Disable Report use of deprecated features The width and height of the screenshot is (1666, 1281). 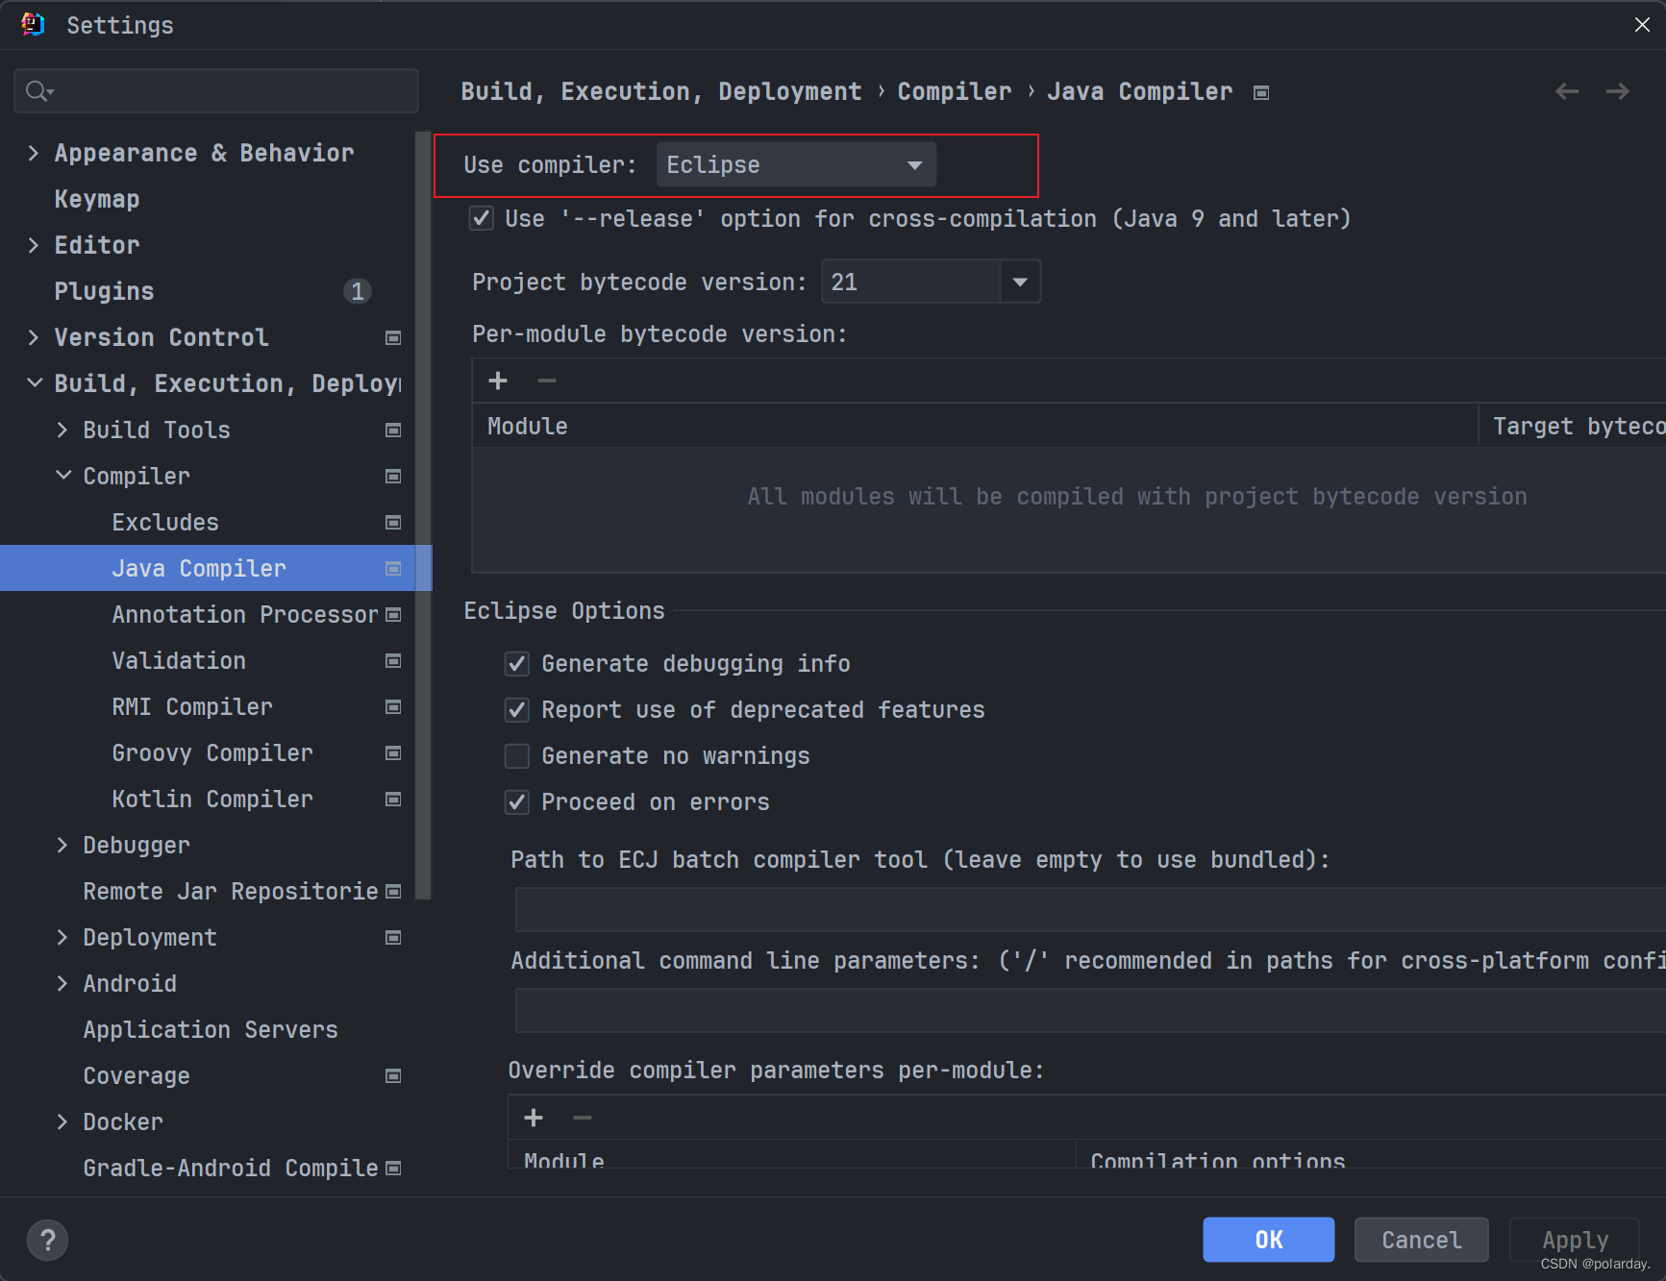pyautogui.click(x=517, y=710)
